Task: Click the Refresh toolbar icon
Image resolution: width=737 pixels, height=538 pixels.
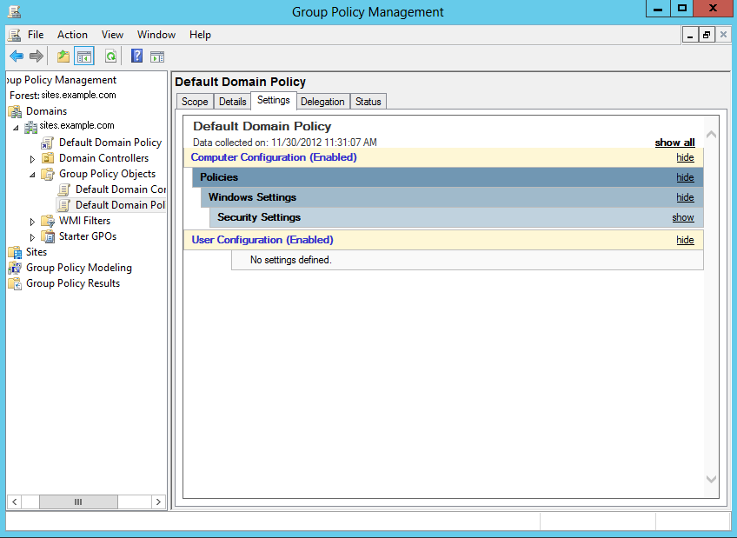Action: (x=111, y=56)
